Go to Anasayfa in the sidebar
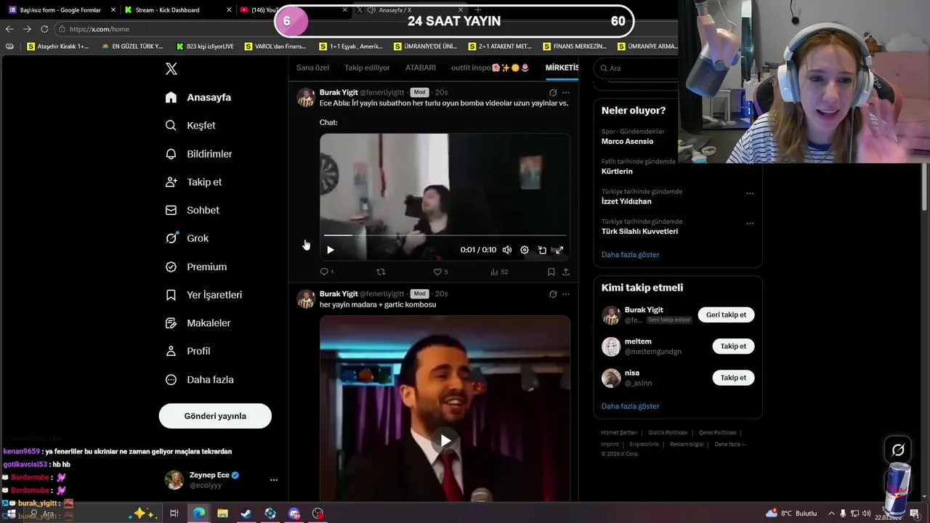930x523 pixels. pos(198,97)
